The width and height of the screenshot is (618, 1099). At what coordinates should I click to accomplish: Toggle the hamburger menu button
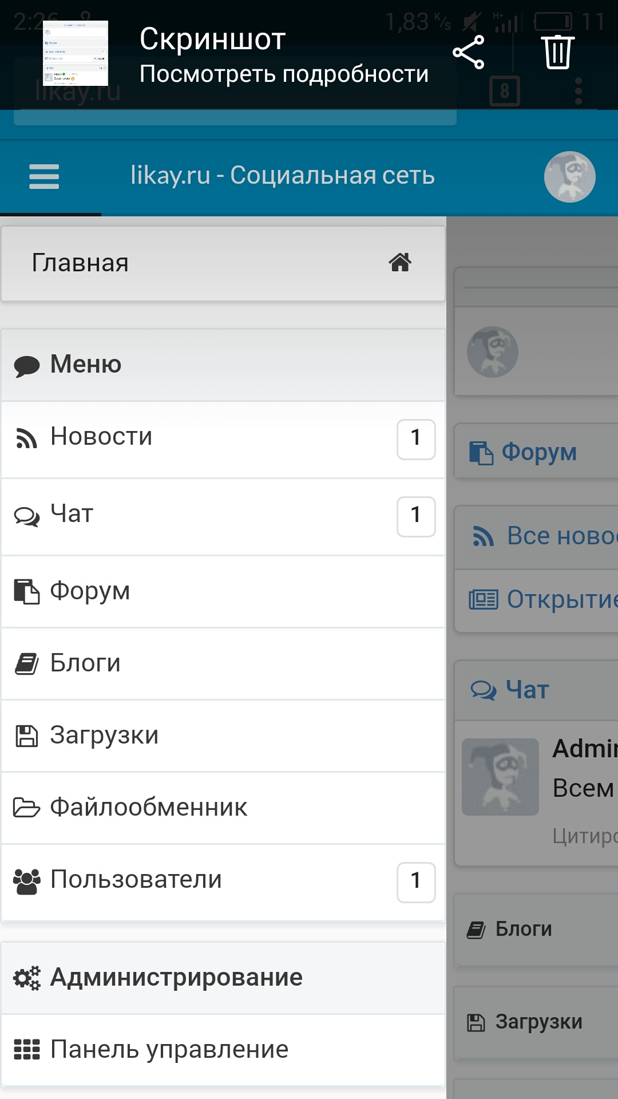[44, 176]
